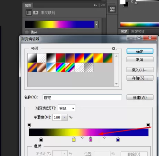Screen dimensions: 159x156
Task: Open the 渐变类型 dropdown showing 实底
Action: pyautogui.click(x=67, y=108)
